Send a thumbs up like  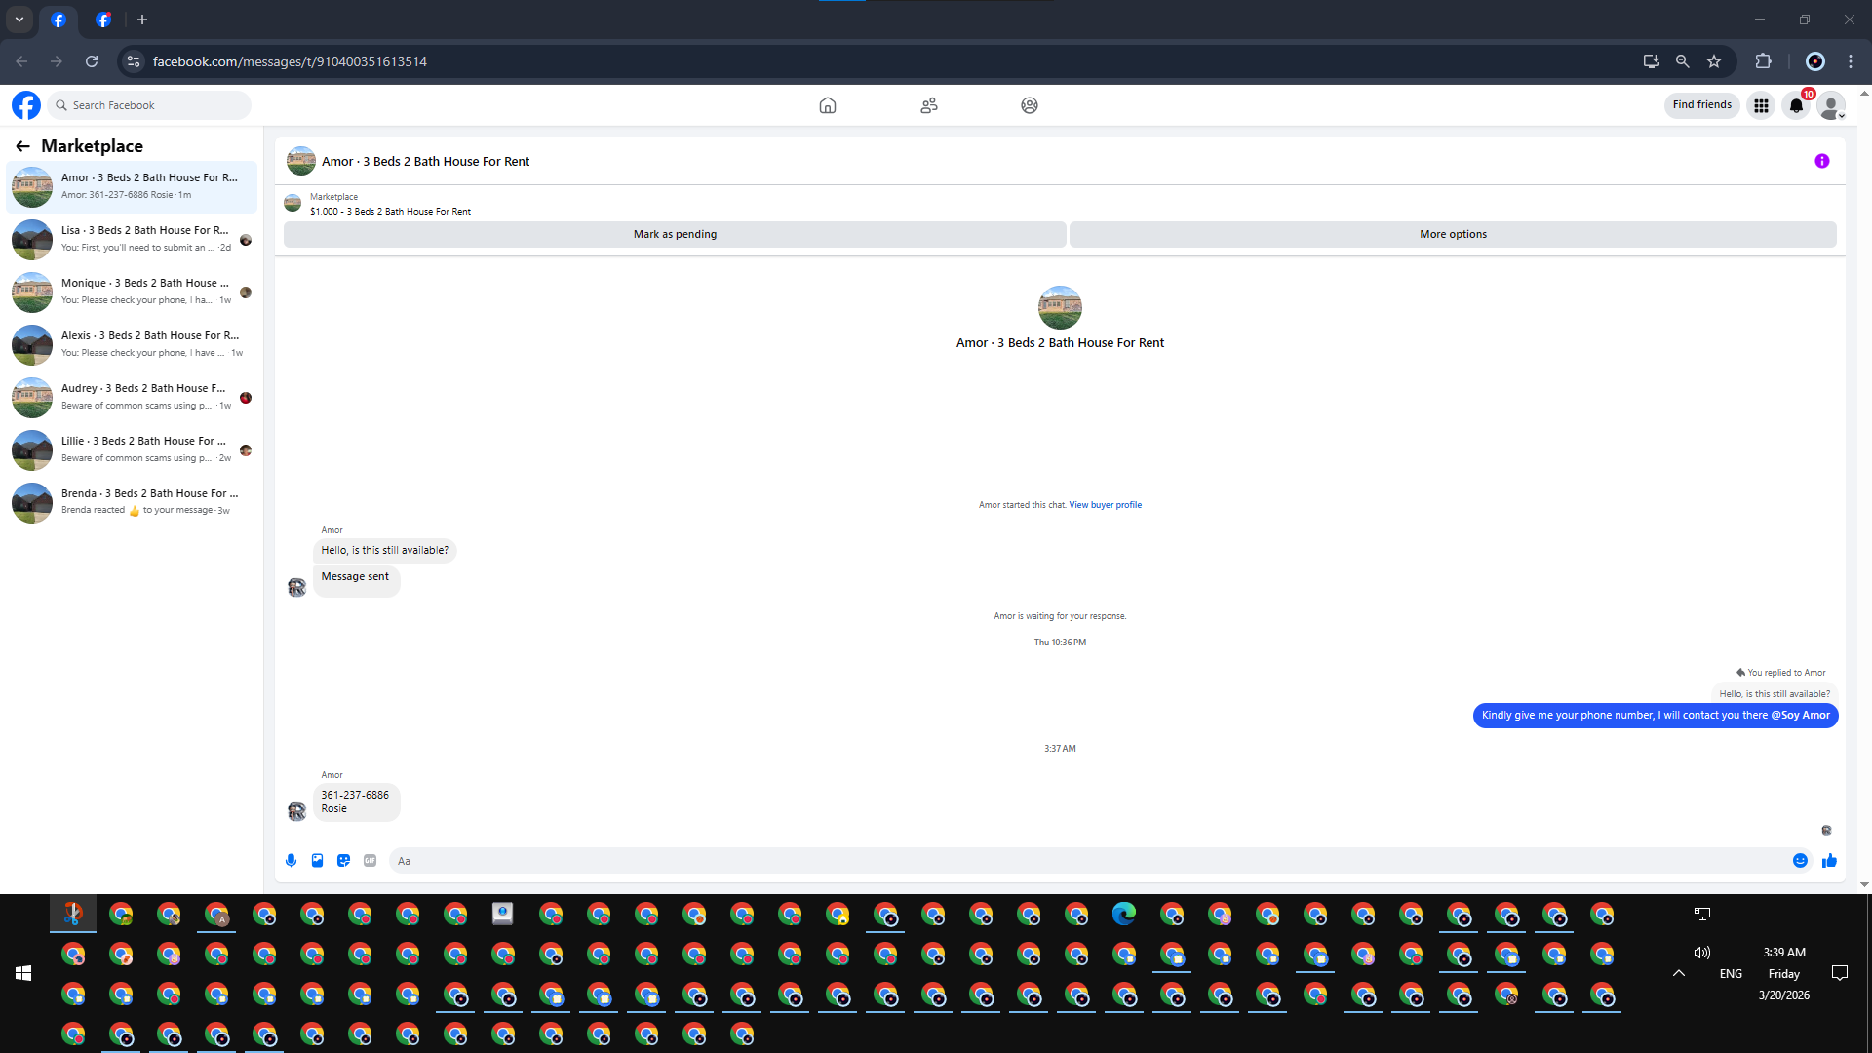(1829, 860)
